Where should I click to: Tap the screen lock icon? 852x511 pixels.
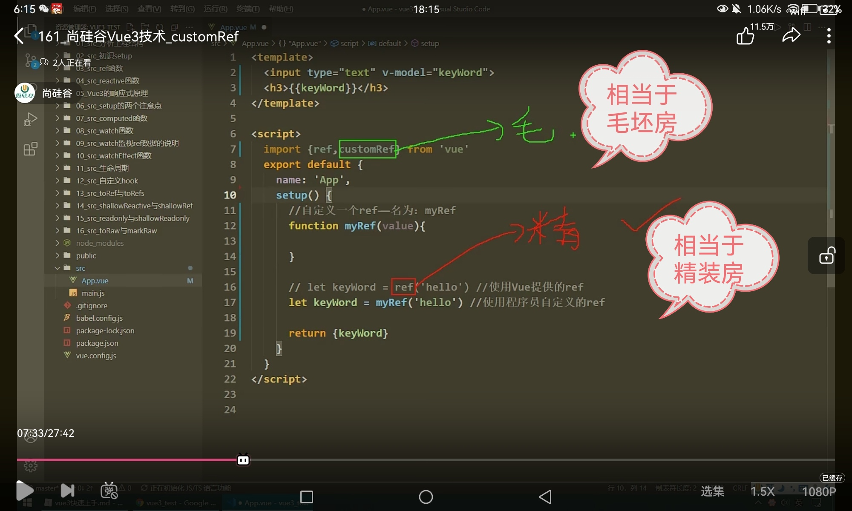coord(826,255)
